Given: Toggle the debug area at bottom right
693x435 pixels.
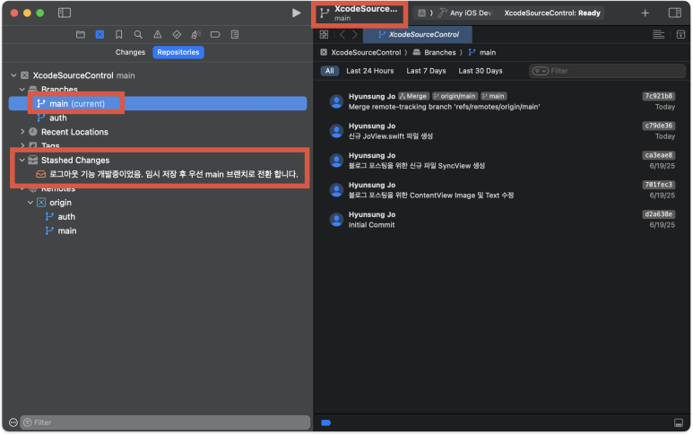Looking at the screenshot, I should point(679,423).
